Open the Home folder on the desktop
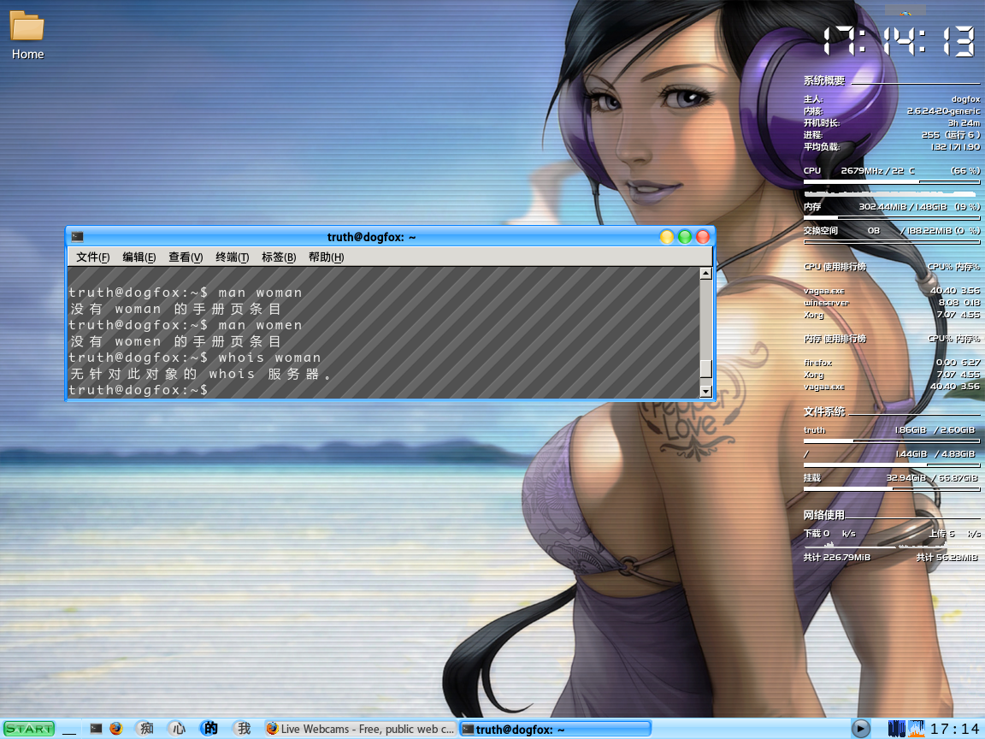This screenshot has width=985, height=739. pos(27,35)
